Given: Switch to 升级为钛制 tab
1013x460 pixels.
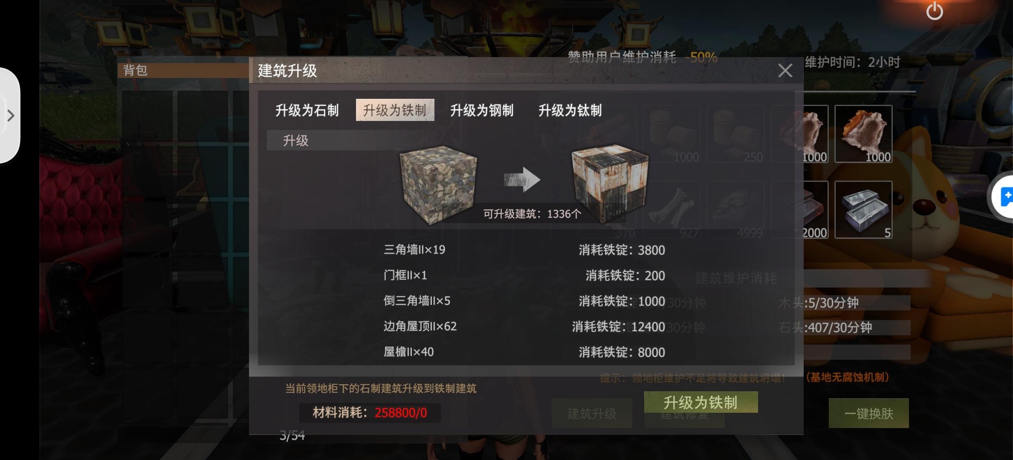Looking at the screenshot, I should click(x=570, y=110).
